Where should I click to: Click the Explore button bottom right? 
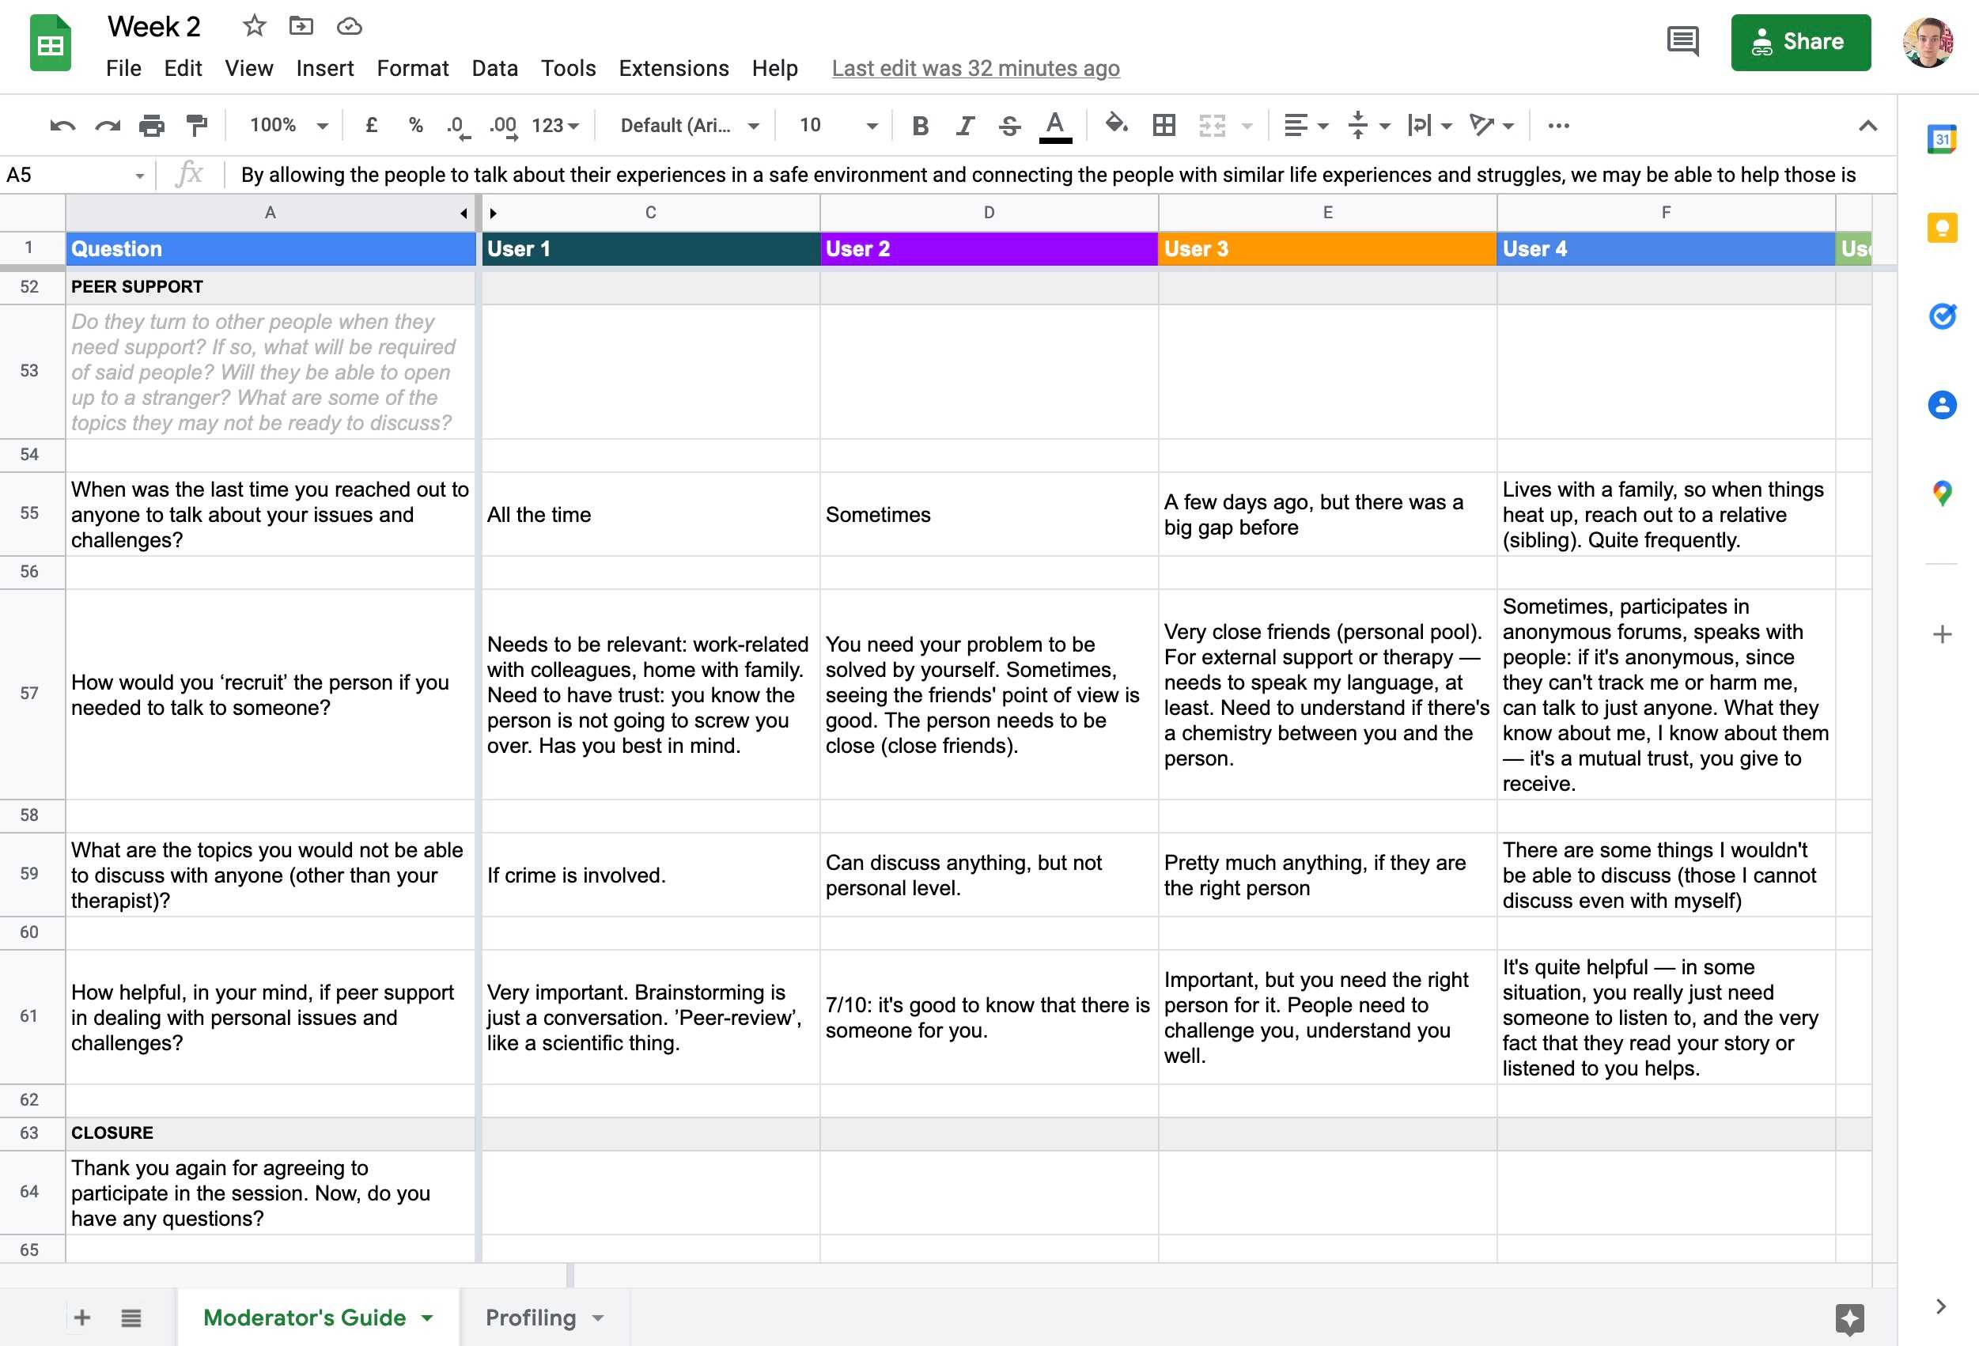(x=1849, y=1318)
